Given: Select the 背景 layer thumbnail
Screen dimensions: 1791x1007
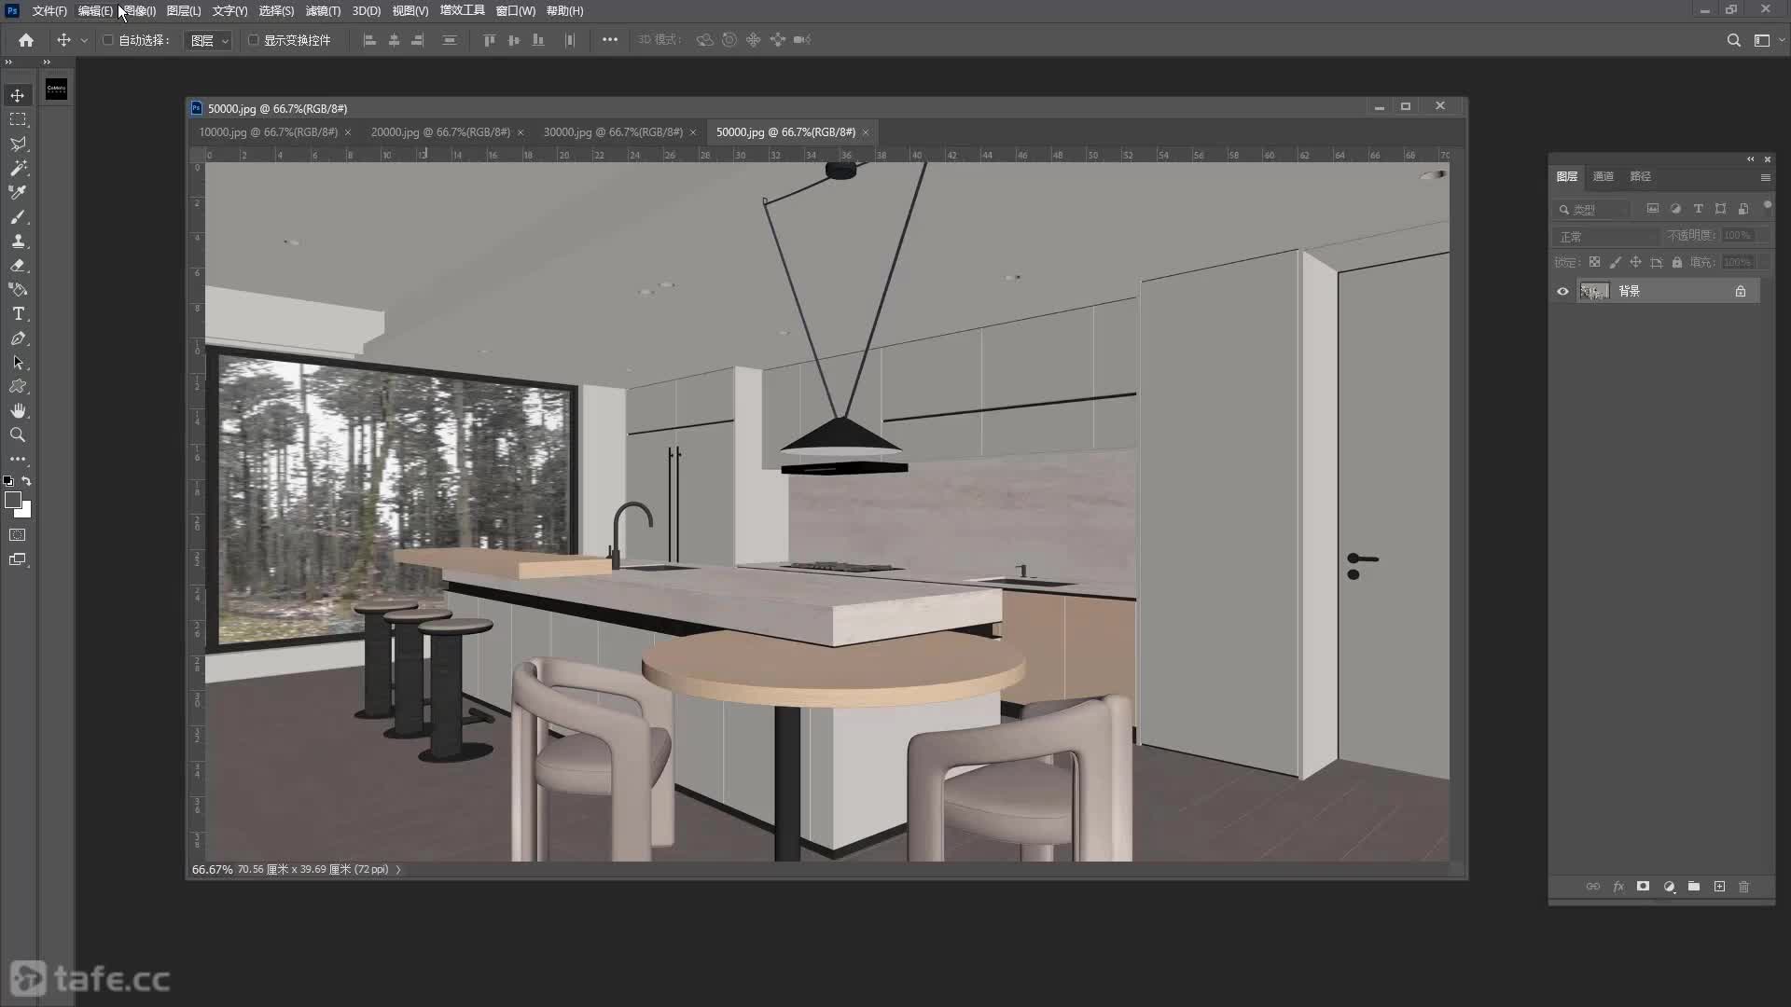Looking at the screenshot, I should point(1594,292).
